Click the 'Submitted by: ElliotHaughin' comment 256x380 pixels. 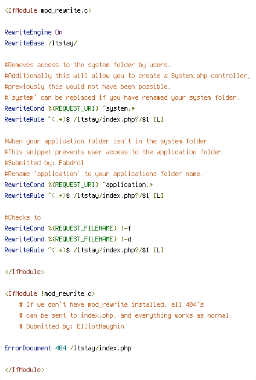(x=72, y=326)
